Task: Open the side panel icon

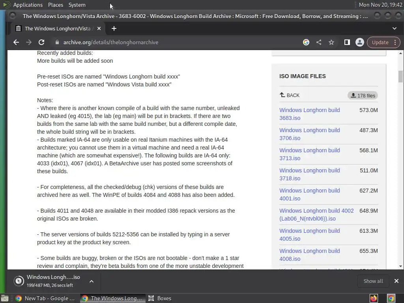Action: [347, 42]
